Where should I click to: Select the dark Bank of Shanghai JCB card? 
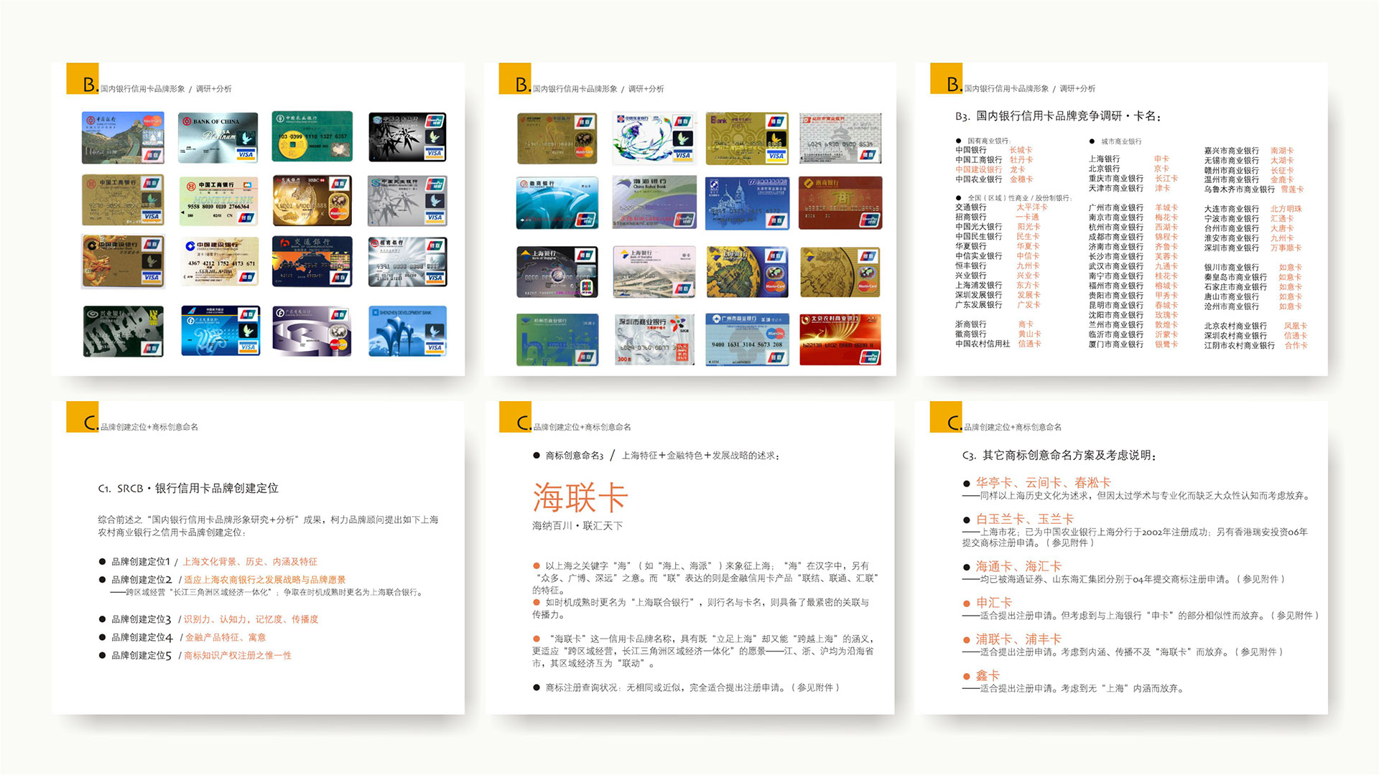[557, 272]
